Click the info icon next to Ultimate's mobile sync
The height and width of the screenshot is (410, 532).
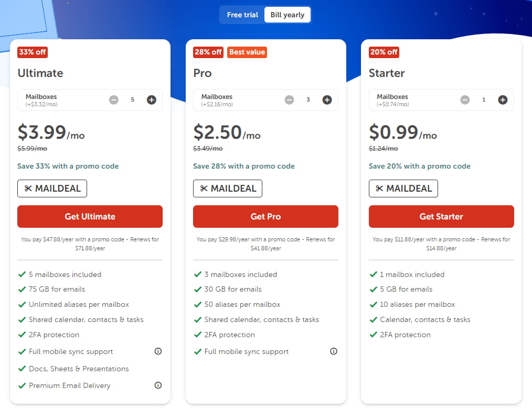[158, 351]
